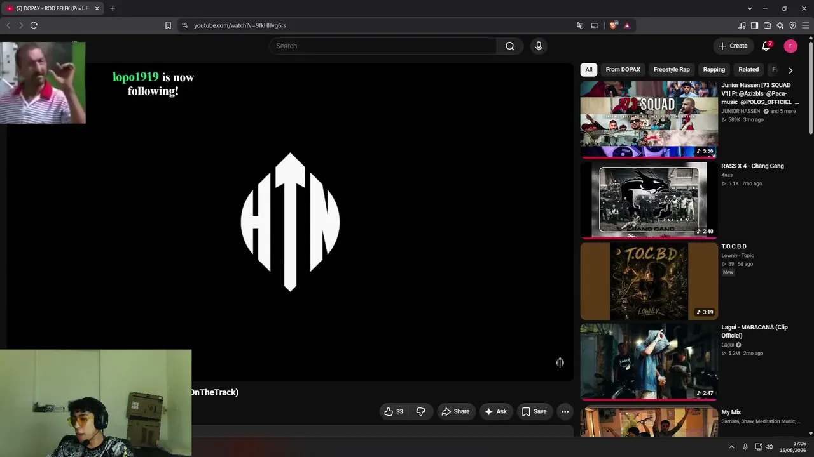Open the Lagui - MARACANÃ thumbnail
The image size is (814, 457).
(x=649, y=362)
